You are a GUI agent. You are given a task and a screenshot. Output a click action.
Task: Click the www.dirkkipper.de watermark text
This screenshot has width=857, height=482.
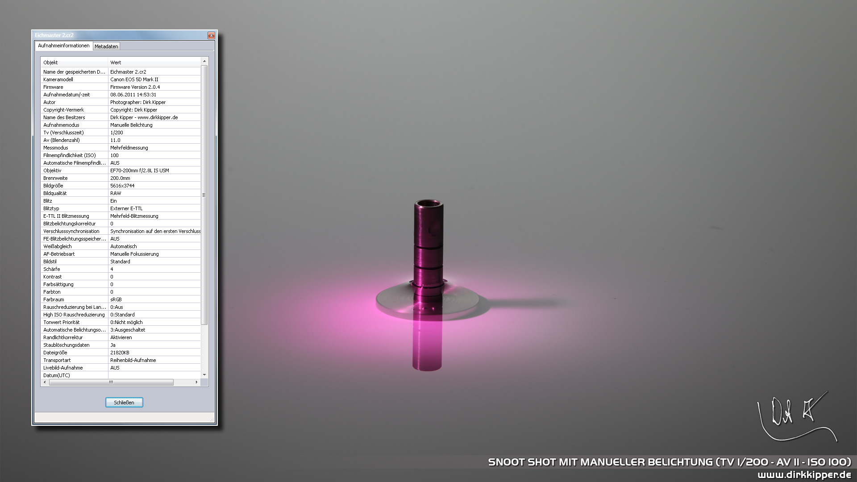[x=804, y=475]
